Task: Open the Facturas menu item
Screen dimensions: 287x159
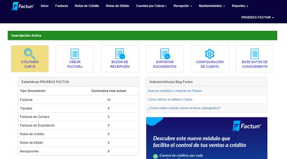Action: tap(62, 6)
